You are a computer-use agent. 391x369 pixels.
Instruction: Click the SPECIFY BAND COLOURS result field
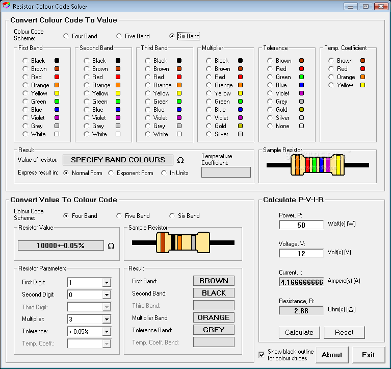pos(118,160)
